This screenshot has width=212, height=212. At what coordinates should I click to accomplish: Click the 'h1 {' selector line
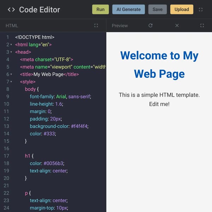(x=29, y=156)
